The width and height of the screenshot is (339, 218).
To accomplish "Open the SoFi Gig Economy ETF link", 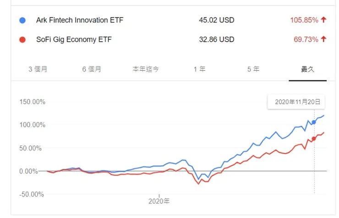I will click(74, 39).
